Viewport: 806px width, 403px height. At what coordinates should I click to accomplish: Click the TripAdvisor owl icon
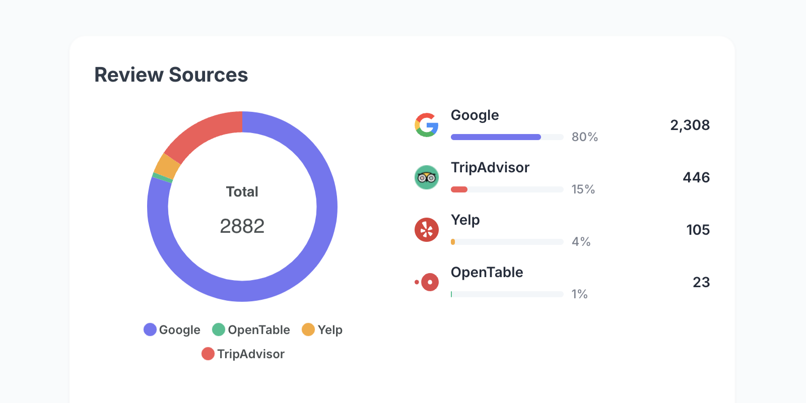pyautogui.click(x=426, y=177)
